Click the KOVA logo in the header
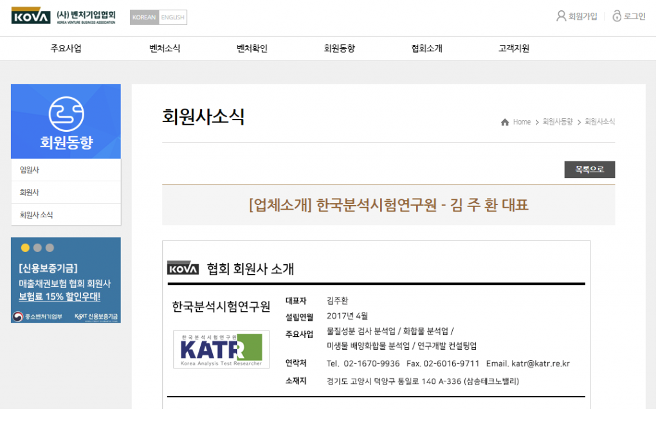Screen dimensions: 658x425 point(64,16)
